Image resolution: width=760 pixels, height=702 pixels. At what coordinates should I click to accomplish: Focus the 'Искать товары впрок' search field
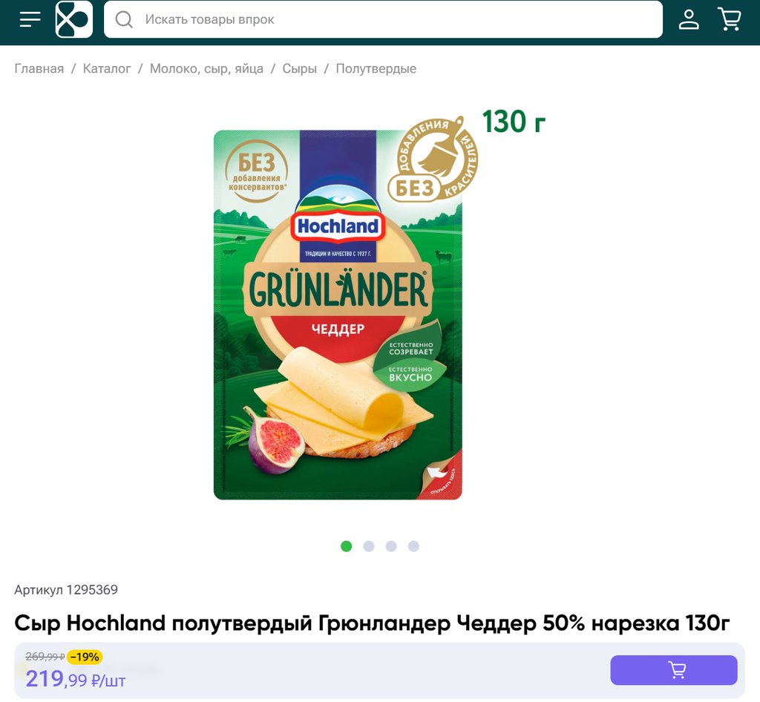point(383,19)
